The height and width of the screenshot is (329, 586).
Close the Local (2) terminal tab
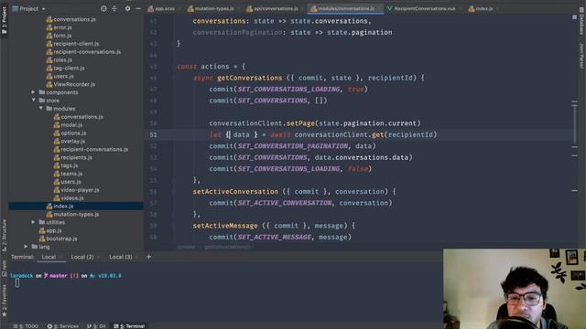pos(98,258)
